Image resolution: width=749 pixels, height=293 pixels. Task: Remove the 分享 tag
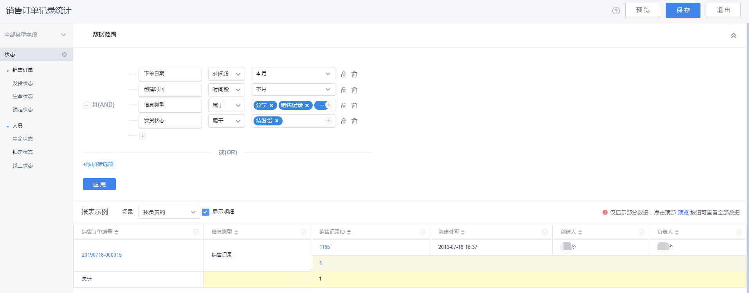click(x=271, y=105)
